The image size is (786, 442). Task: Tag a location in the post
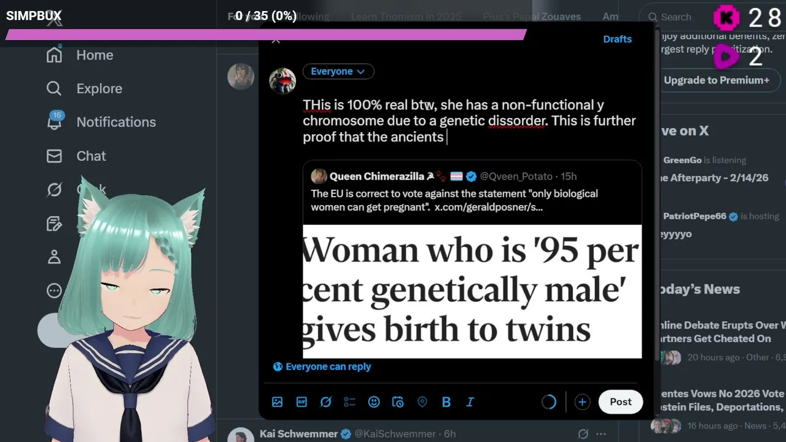pos(422,402)
